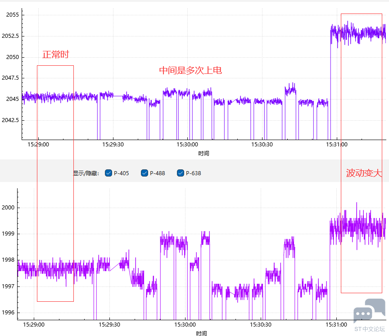
Task: Click the P-405 legend text
Action: pos(121,173)
